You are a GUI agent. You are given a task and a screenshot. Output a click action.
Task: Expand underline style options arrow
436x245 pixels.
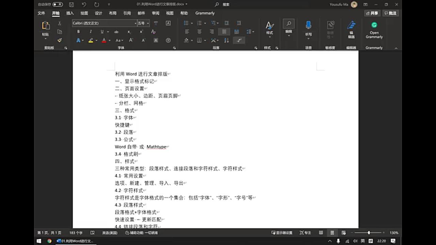click(x=108, y=32)
